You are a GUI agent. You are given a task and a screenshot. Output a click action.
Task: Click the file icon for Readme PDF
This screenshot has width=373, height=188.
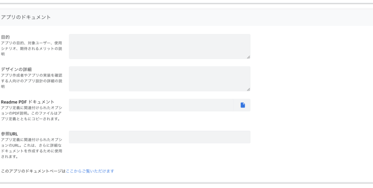pyautogui.click(x=243, y=105)
